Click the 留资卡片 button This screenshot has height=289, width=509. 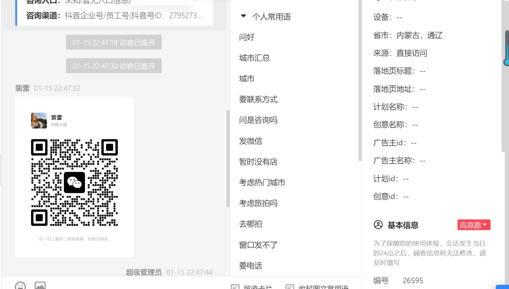(x=252, y=287)
